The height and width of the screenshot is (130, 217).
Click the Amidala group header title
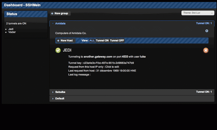60,24
